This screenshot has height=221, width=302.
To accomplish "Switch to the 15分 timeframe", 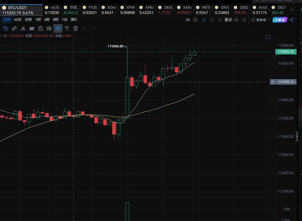I will tap(7, 20).
